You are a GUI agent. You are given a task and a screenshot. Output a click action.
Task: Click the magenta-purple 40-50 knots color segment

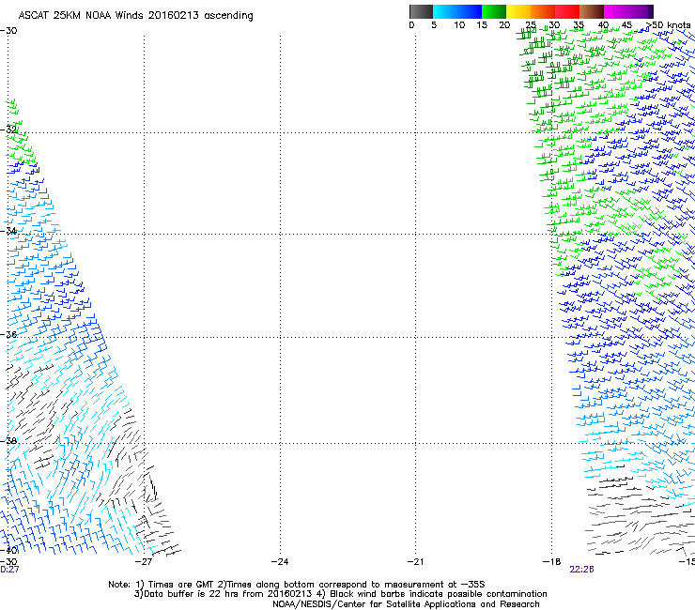coord(628,11)
